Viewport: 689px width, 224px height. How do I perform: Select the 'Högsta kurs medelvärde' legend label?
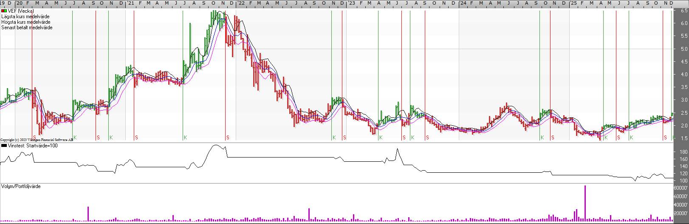[x=26, y=22]
